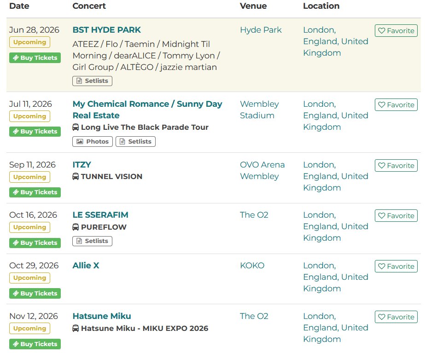Open London location link in BST HYDE PARK row

coord(336,41)
